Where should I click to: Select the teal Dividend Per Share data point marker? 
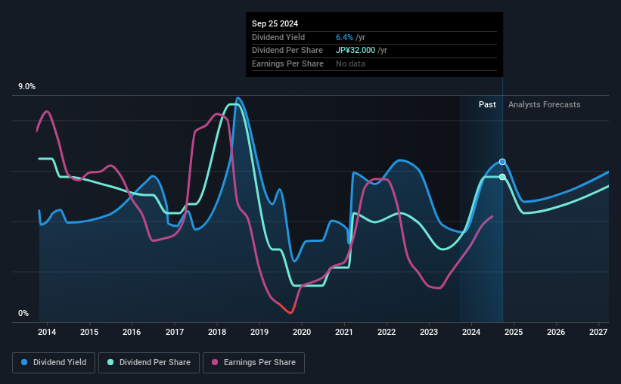point(502,177)
